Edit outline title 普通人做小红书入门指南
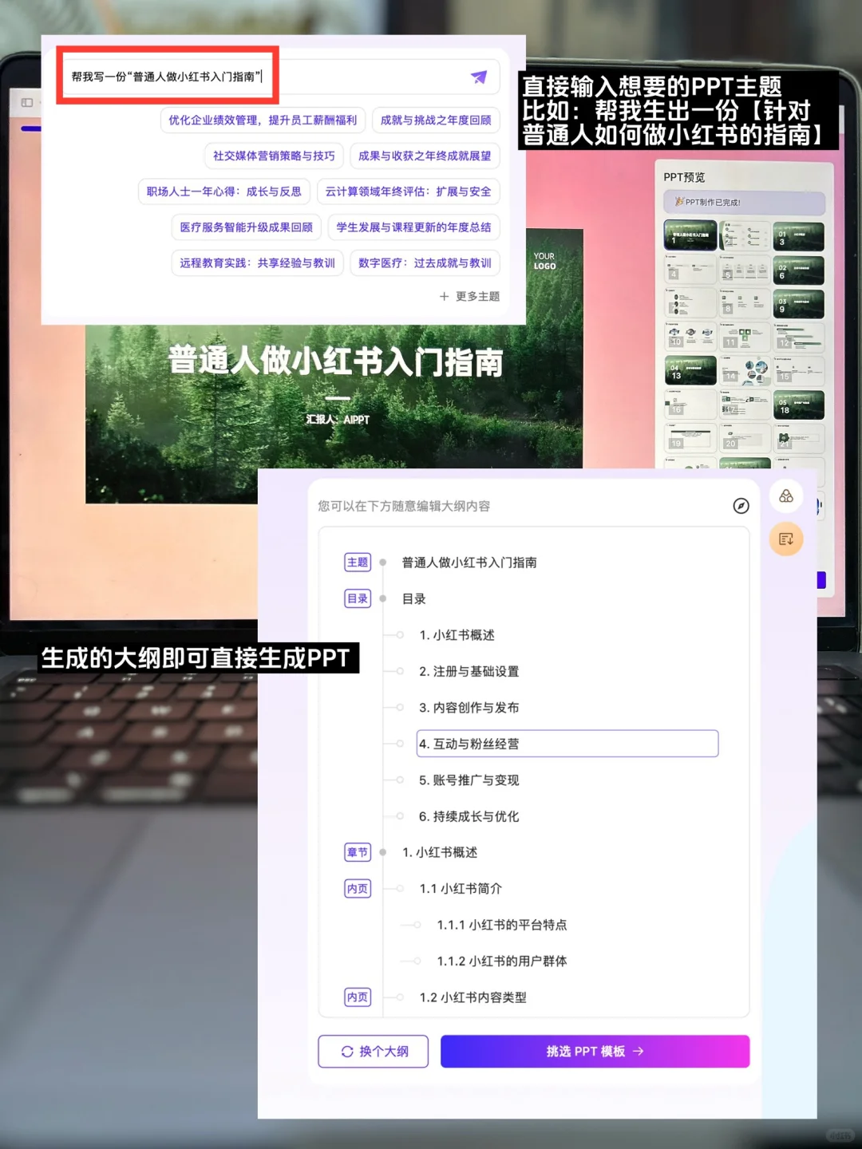Viewport: 862px width, 1149px height. pos(469,563)
